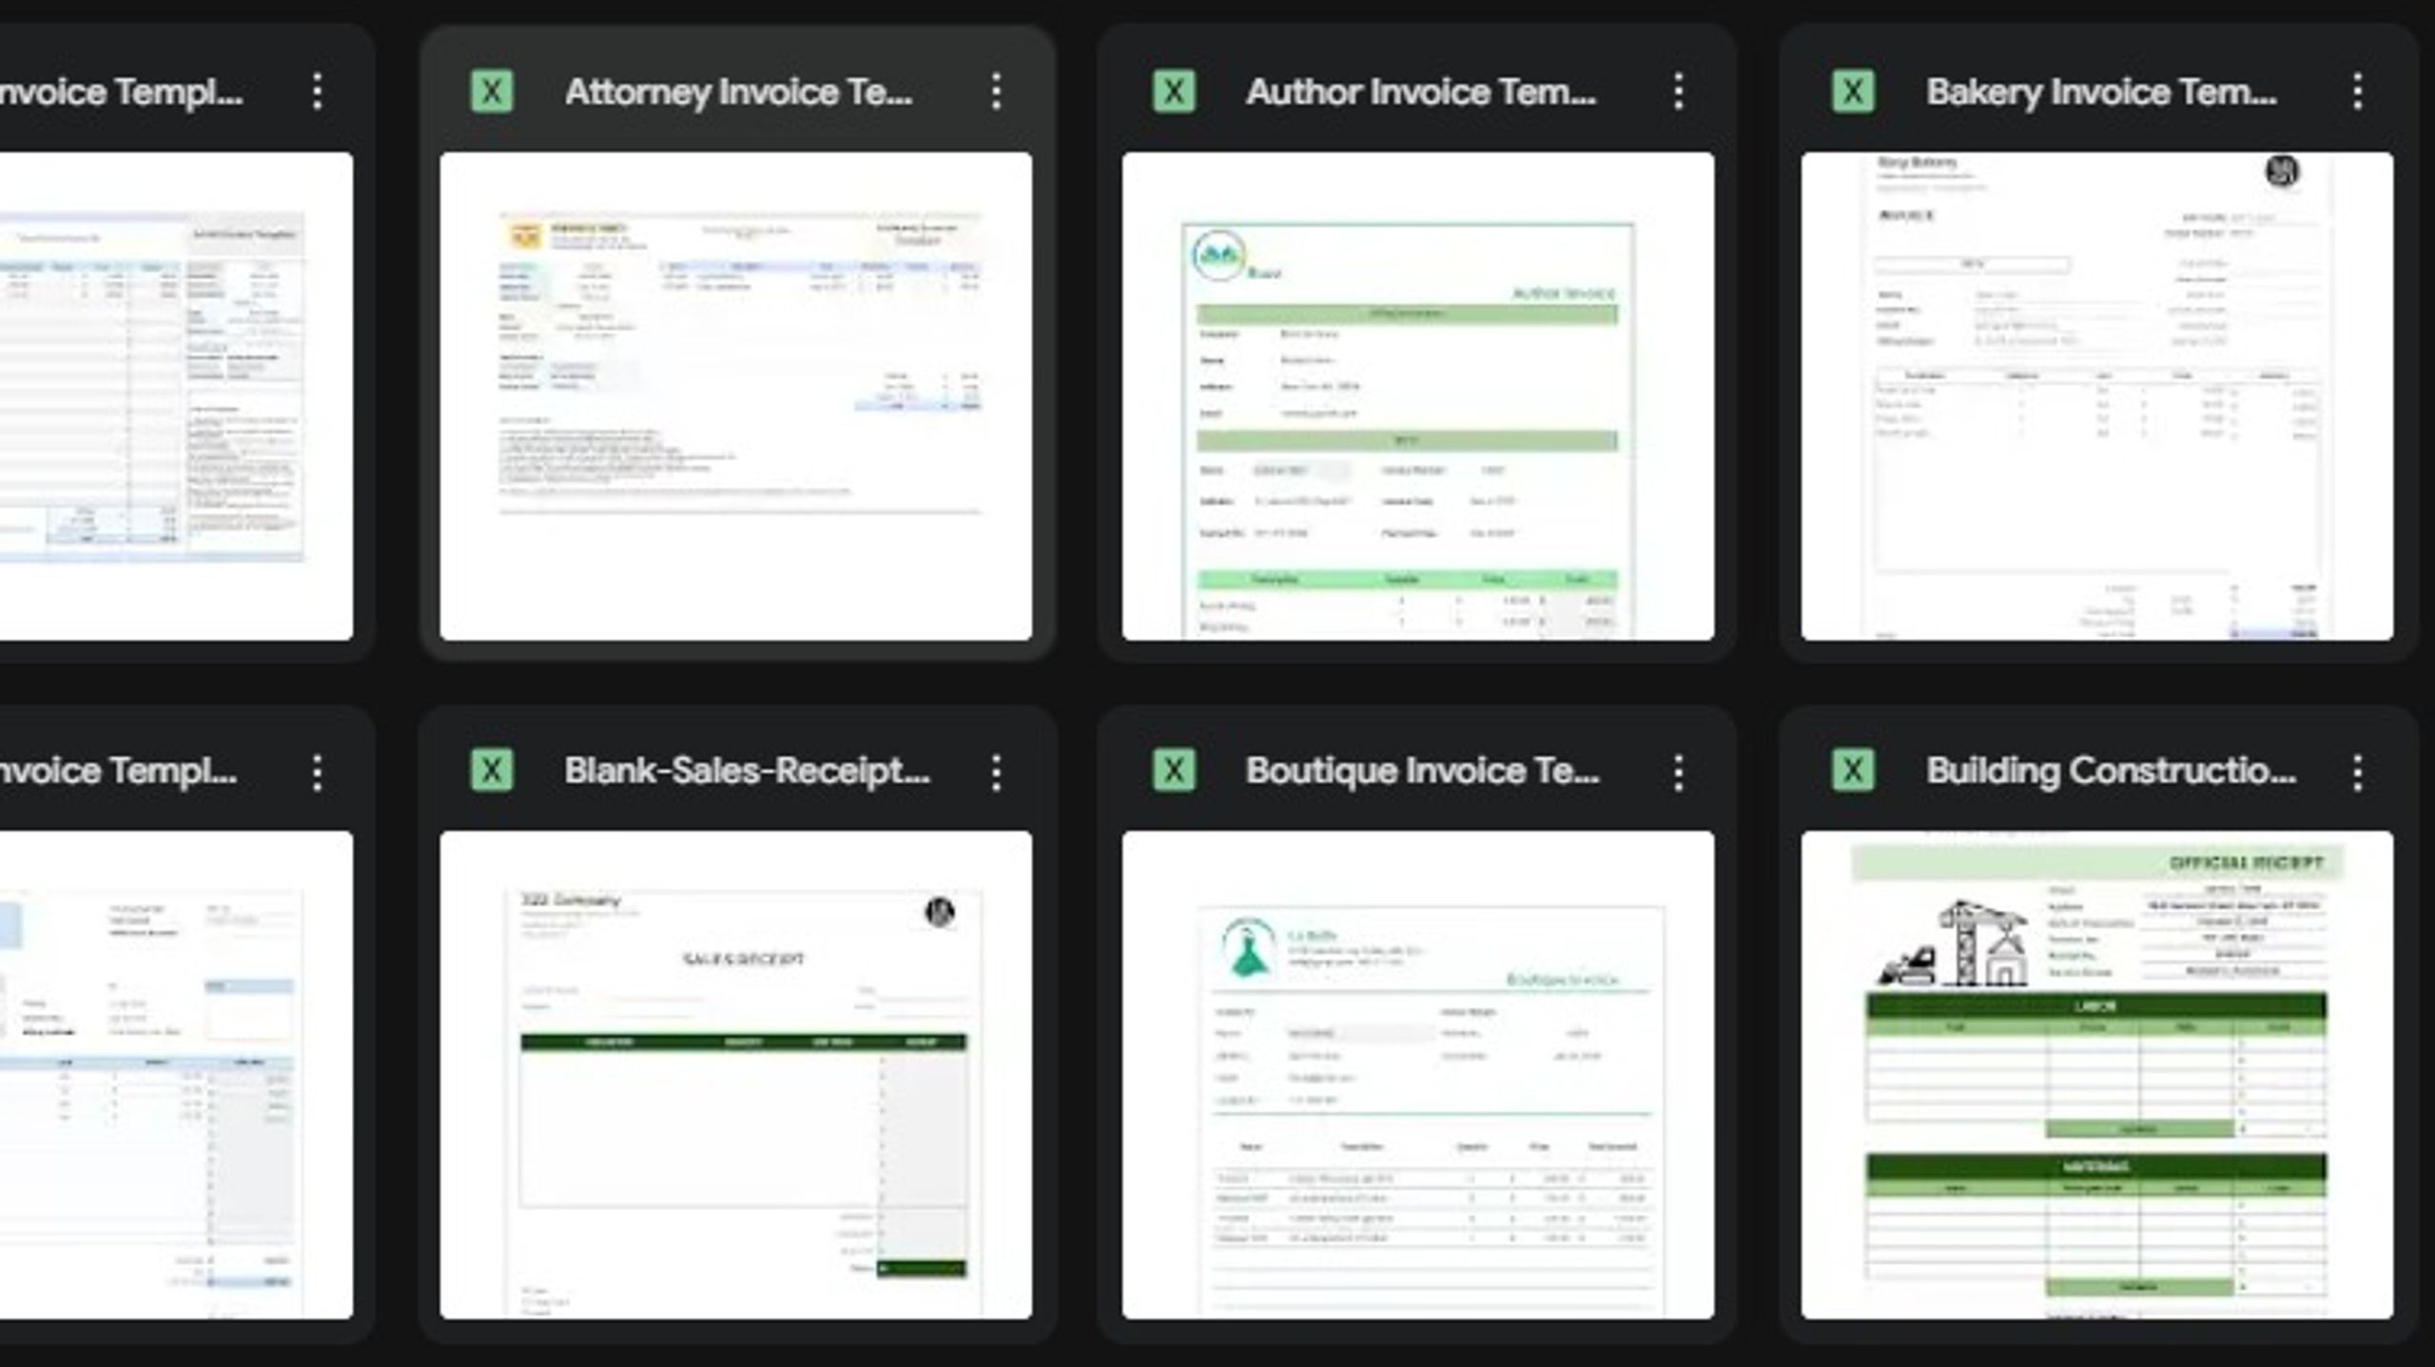Open the Building Construction receipt preview thumbnail
Viewport: 2435px width, 1367px height.
click(2097, 1075)
